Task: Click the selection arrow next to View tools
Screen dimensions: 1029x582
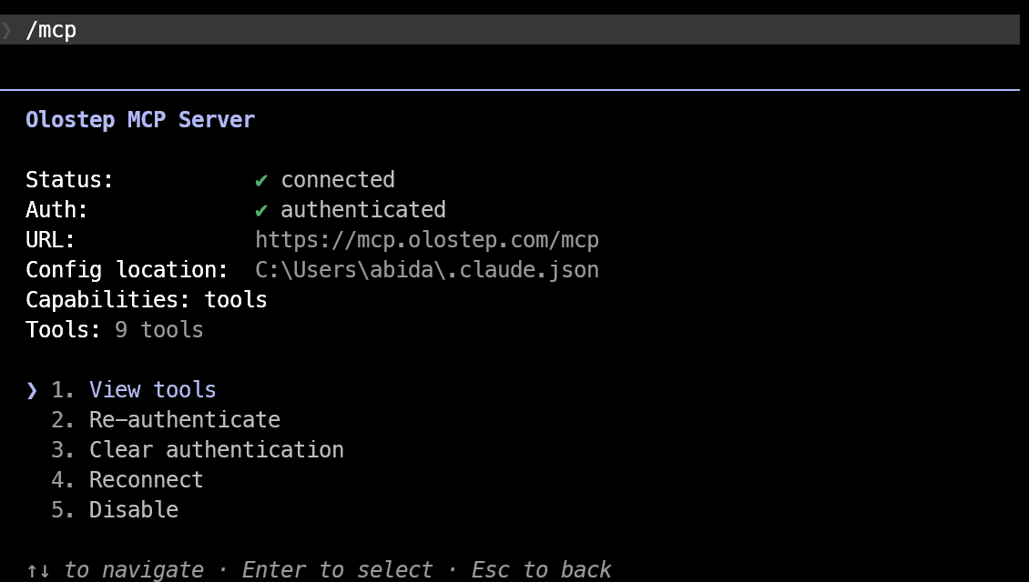Action: click(x=32, y=391)
